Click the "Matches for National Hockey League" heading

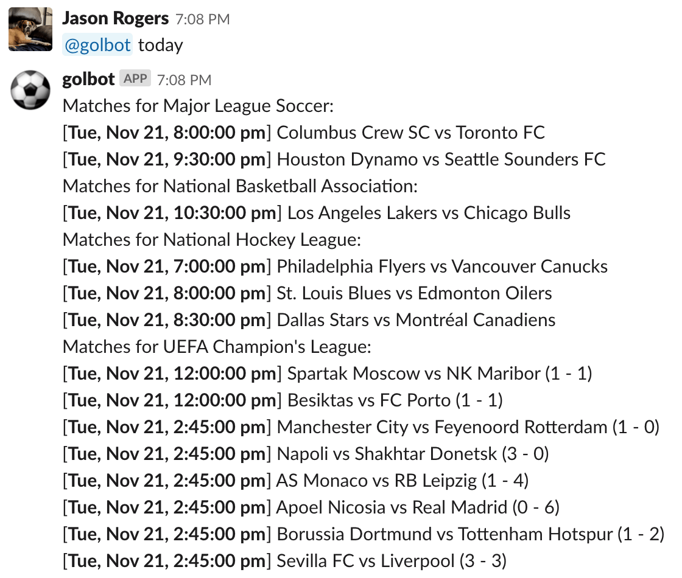click(212, 240)
